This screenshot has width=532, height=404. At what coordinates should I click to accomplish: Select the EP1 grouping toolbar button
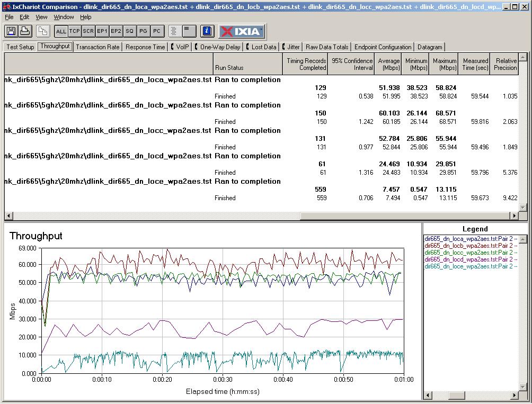tap(102, 31)
